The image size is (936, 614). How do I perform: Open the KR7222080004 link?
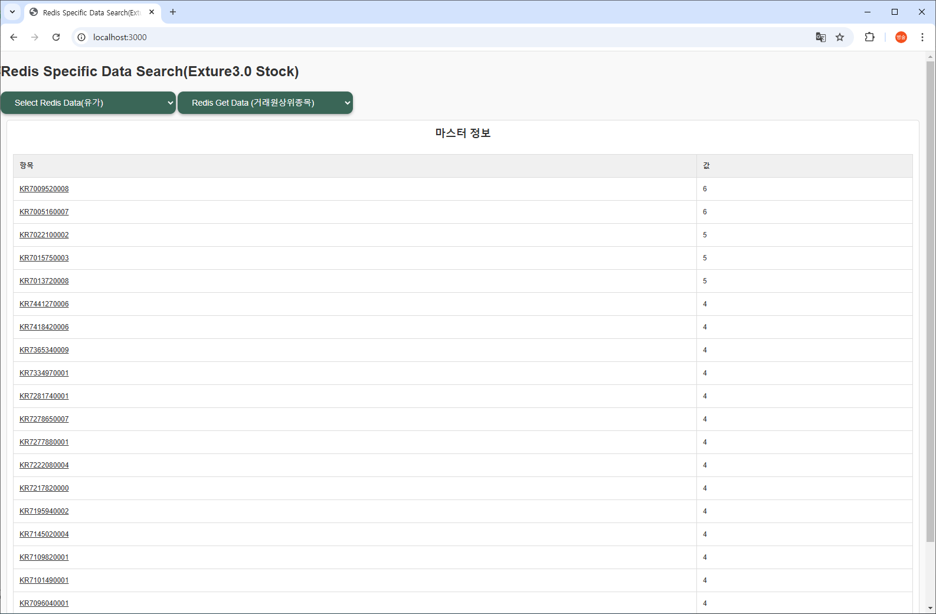coord(44,465)
